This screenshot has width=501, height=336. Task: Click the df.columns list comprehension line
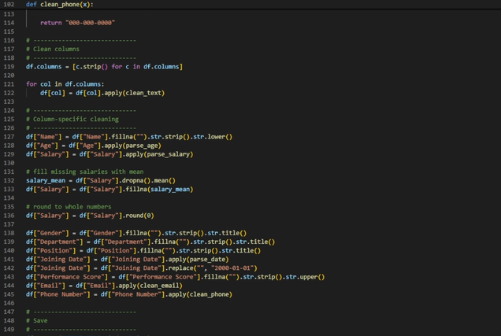click(x=103, y=67)
